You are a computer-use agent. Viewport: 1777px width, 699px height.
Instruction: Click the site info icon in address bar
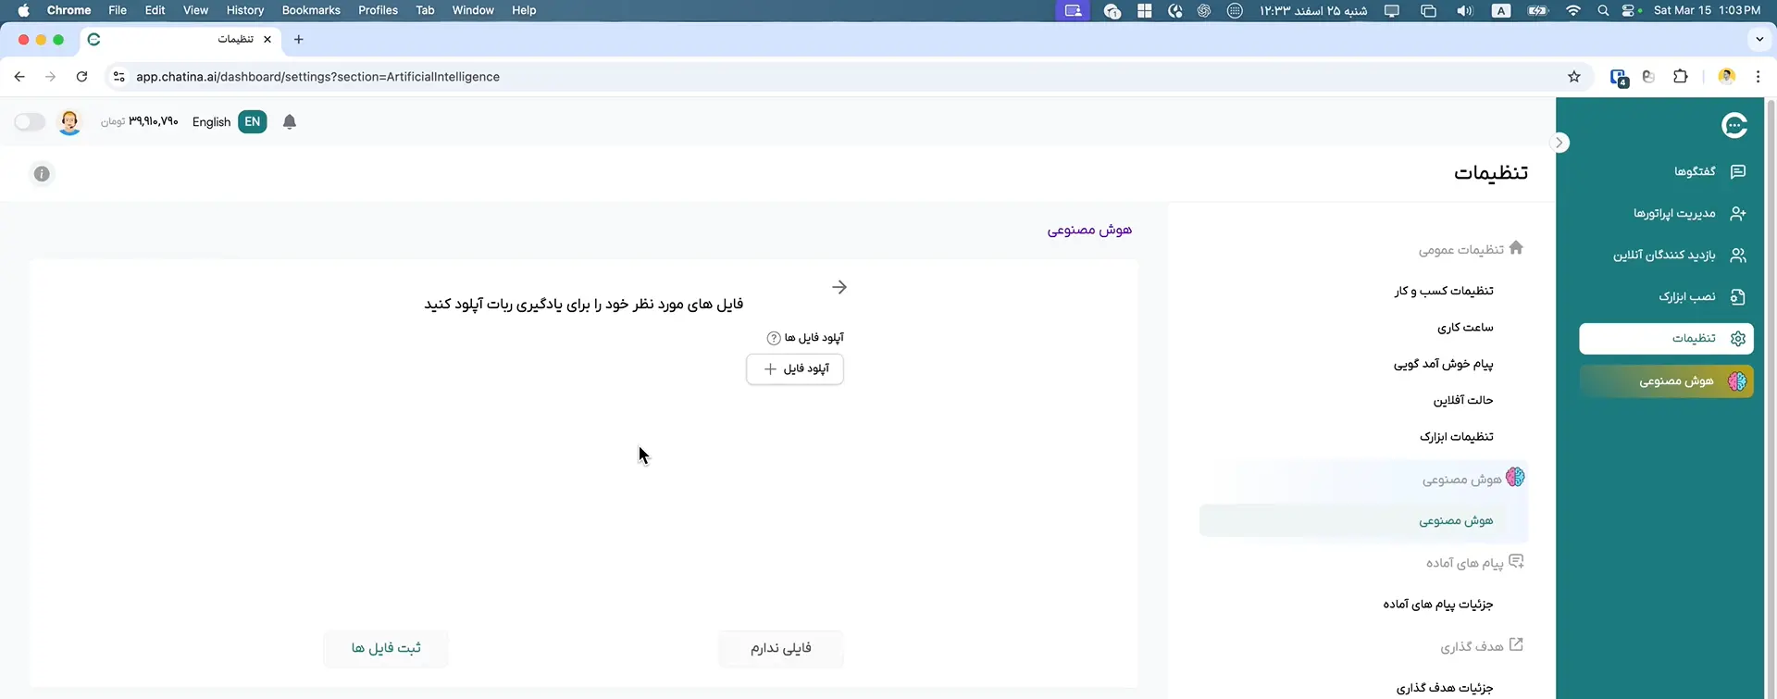tap(118, 77)
